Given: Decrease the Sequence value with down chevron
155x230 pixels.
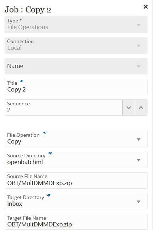Looking at the screenshot, I should [129, 108].
